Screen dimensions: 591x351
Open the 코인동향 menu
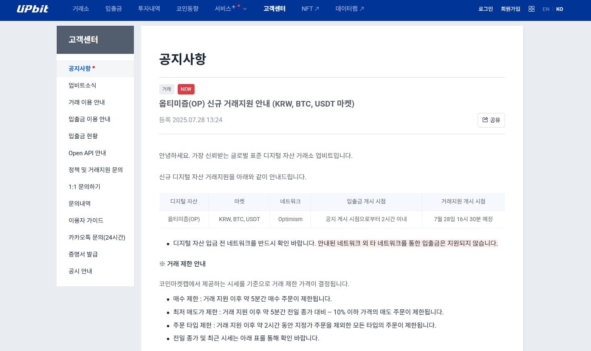(187, 8)
